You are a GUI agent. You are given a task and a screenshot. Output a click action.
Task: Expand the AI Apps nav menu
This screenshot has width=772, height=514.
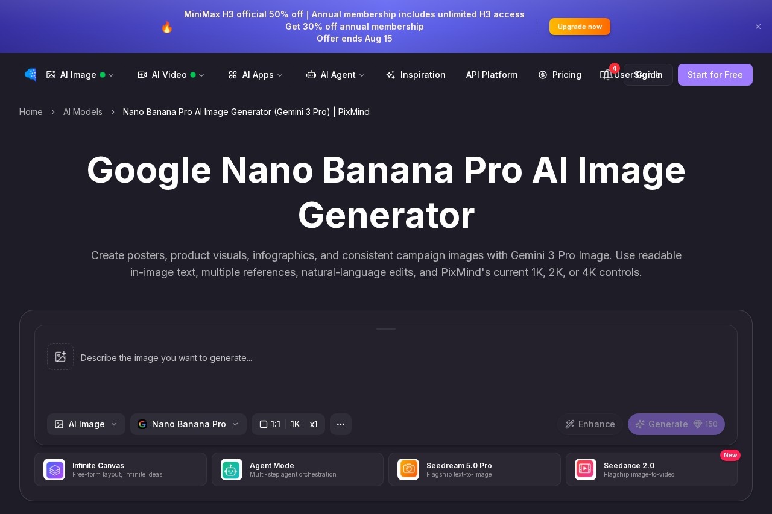[255, 75]
